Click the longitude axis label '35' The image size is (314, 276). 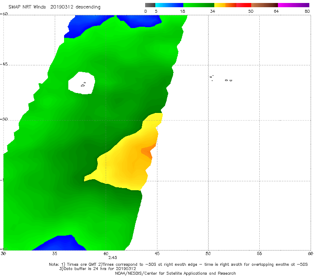54,253
